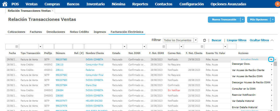Click the orange notification counter badge
The image size is (280, 111).
[277, 4]
